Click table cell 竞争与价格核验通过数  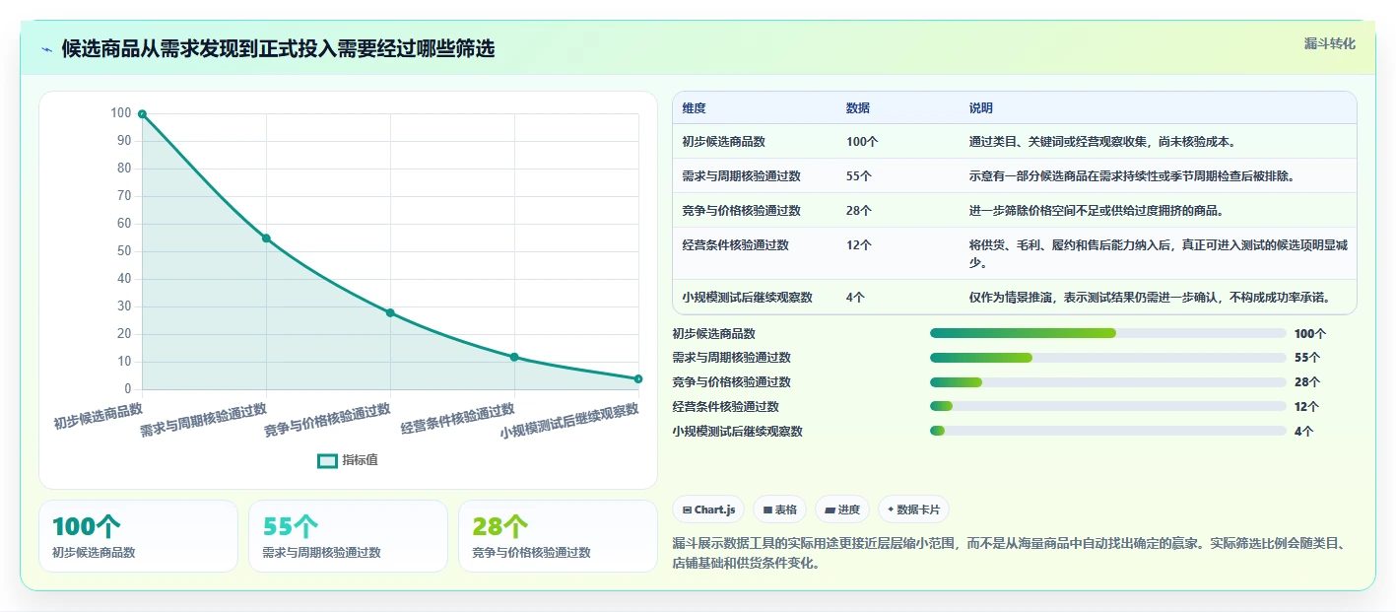coord(741,211)
